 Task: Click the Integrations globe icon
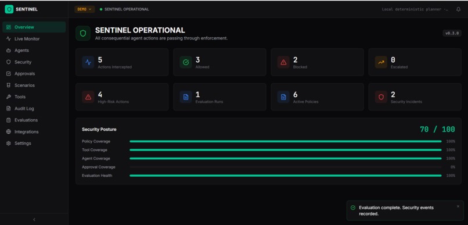(x=9, y=132)
